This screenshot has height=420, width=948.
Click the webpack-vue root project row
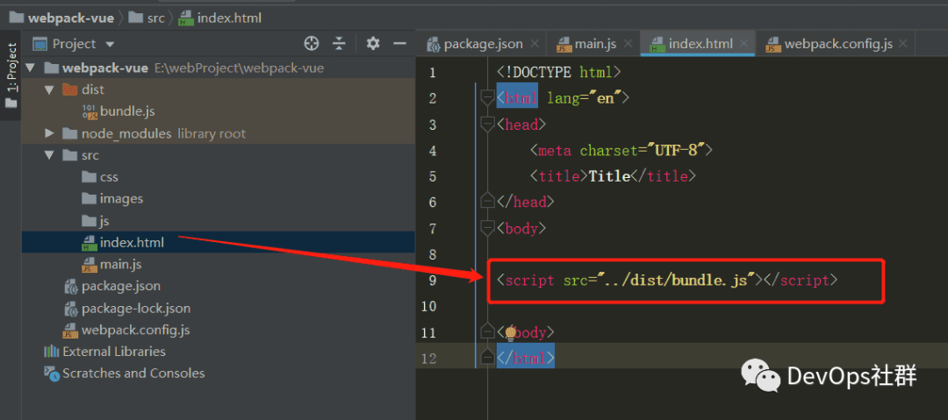pyautogui.click(x=219, y=68)
